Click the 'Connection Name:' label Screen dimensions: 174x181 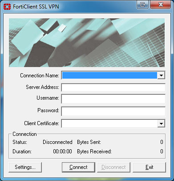[40, 76]
